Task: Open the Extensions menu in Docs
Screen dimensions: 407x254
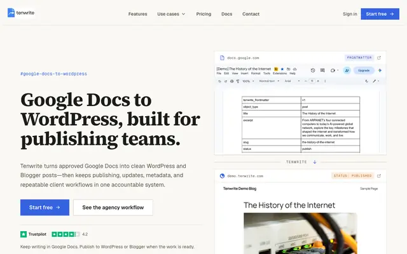Action: pyautogui.click(x=280, y=74)
